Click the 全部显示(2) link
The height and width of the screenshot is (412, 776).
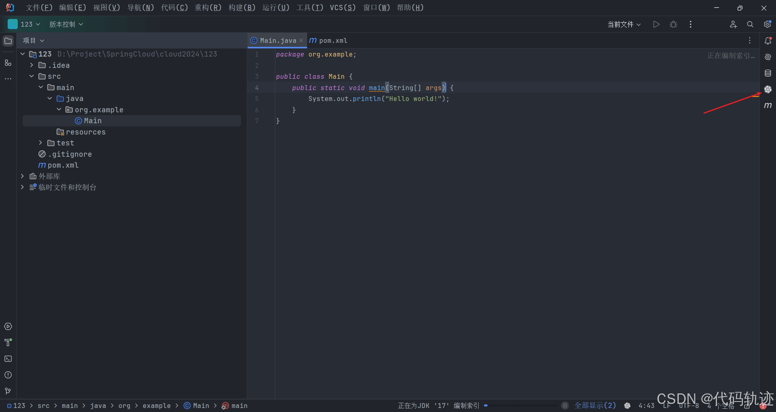coord(595,406)
